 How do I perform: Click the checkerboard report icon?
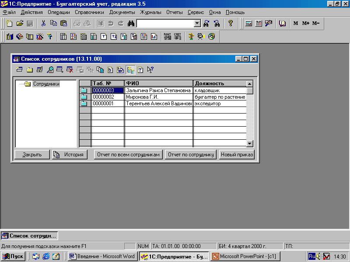(x=84, y=36)
